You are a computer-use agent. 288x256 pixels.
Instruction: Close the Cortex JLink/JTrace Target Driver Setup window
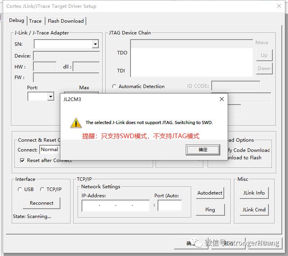point(279,6)
